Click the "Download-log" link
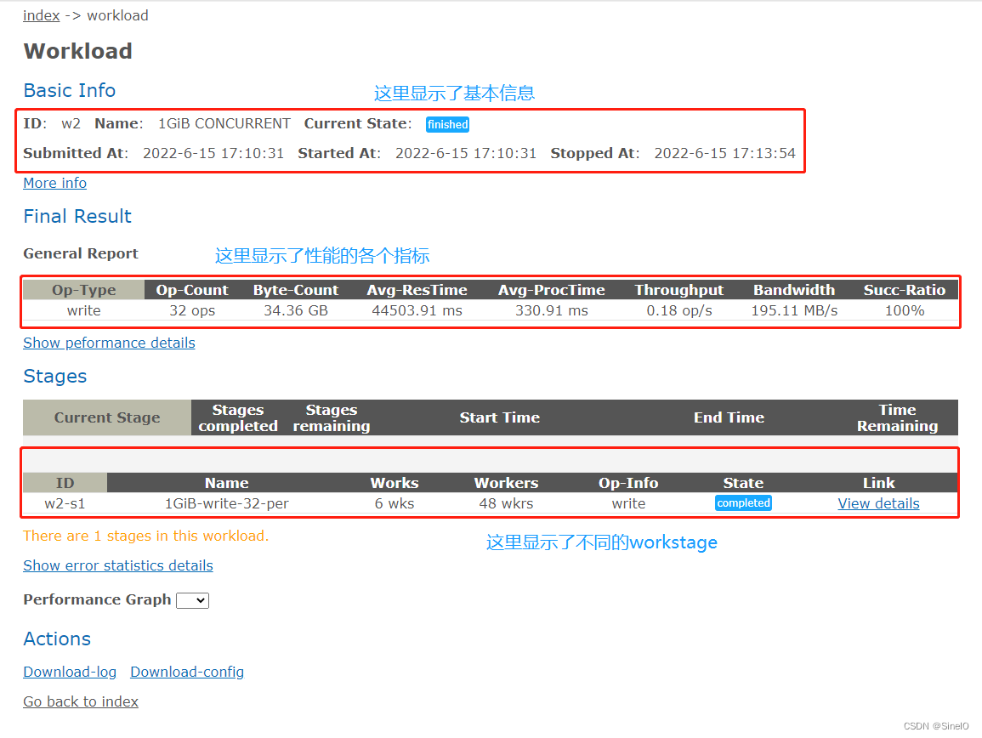Image resolution: width=982 pixels, height=738 pixels. [70, 672]
